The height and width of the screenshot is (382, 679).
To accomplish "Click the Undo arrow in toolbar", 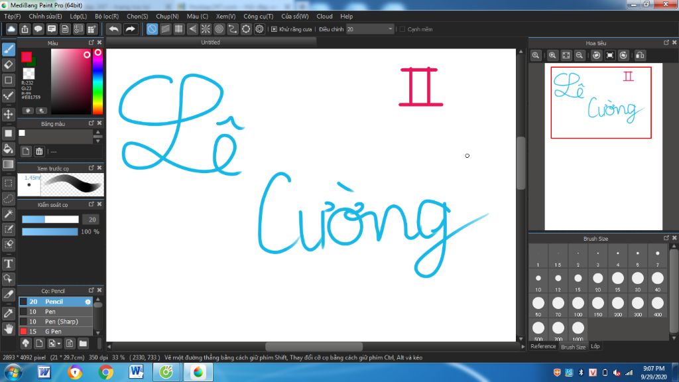I will [114, 29].
